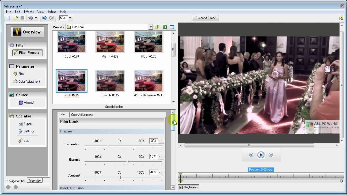Toggle the Keyframes checkbox
347x195 pixels.
click(181, 187)
